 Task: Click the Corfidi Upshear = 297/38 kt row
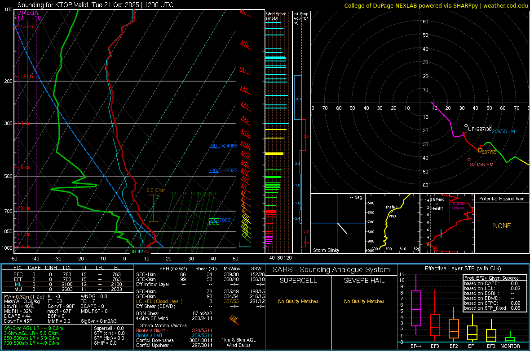pyautogui.click(x=174, y=345)
